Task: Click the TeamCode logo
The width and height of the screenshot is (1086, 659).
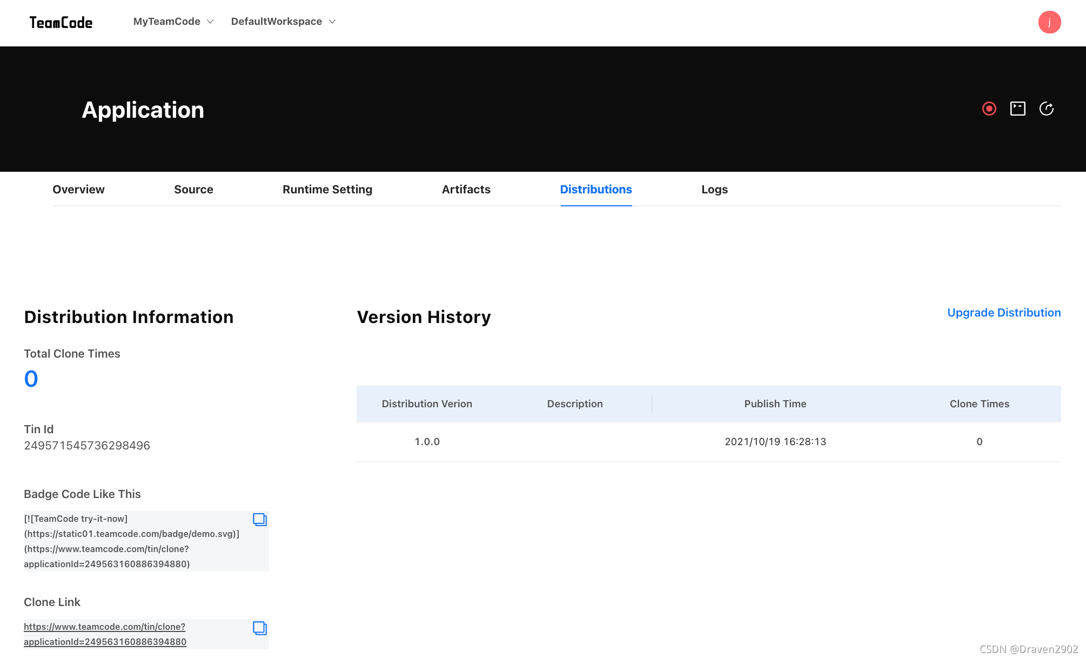Action: point(61,22)
